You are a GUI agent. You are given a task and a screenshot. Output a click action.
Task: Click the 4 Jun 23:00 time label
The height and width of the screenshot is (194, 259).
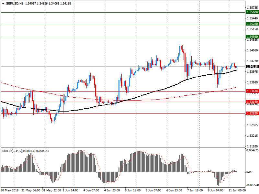click(112, 190)
